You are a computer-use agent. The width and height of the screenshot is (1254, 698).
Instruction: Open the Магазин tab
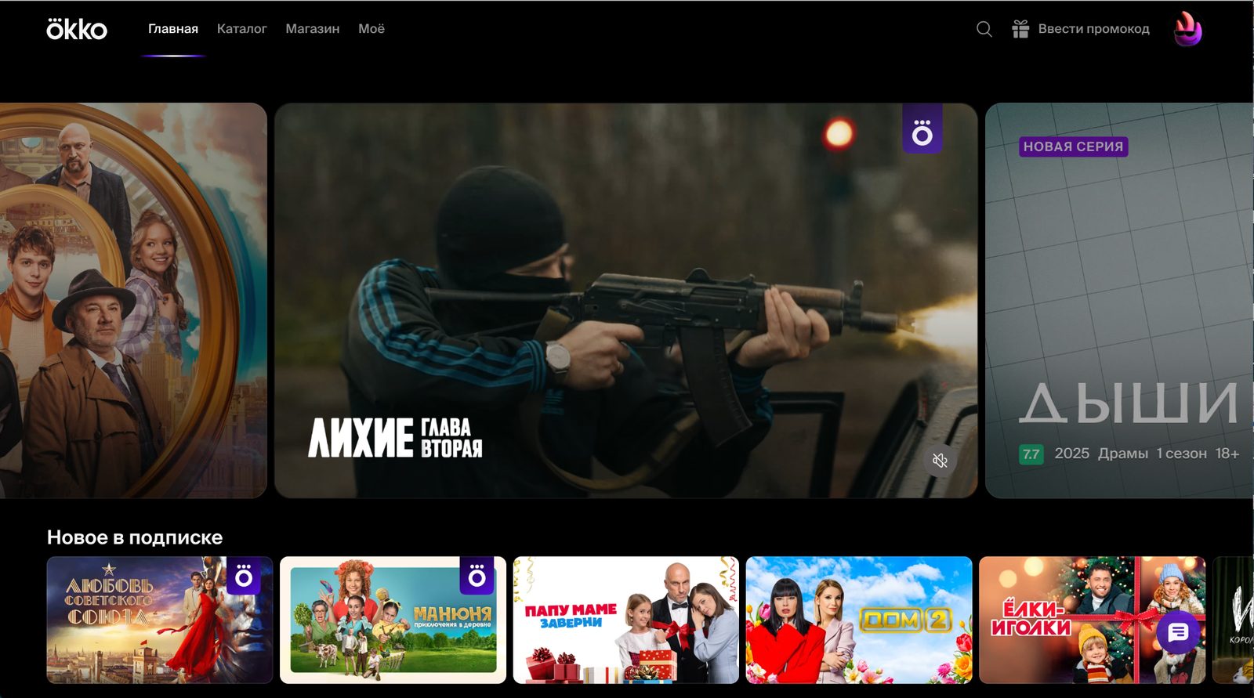pyautogui.click(x=312, y=29)
